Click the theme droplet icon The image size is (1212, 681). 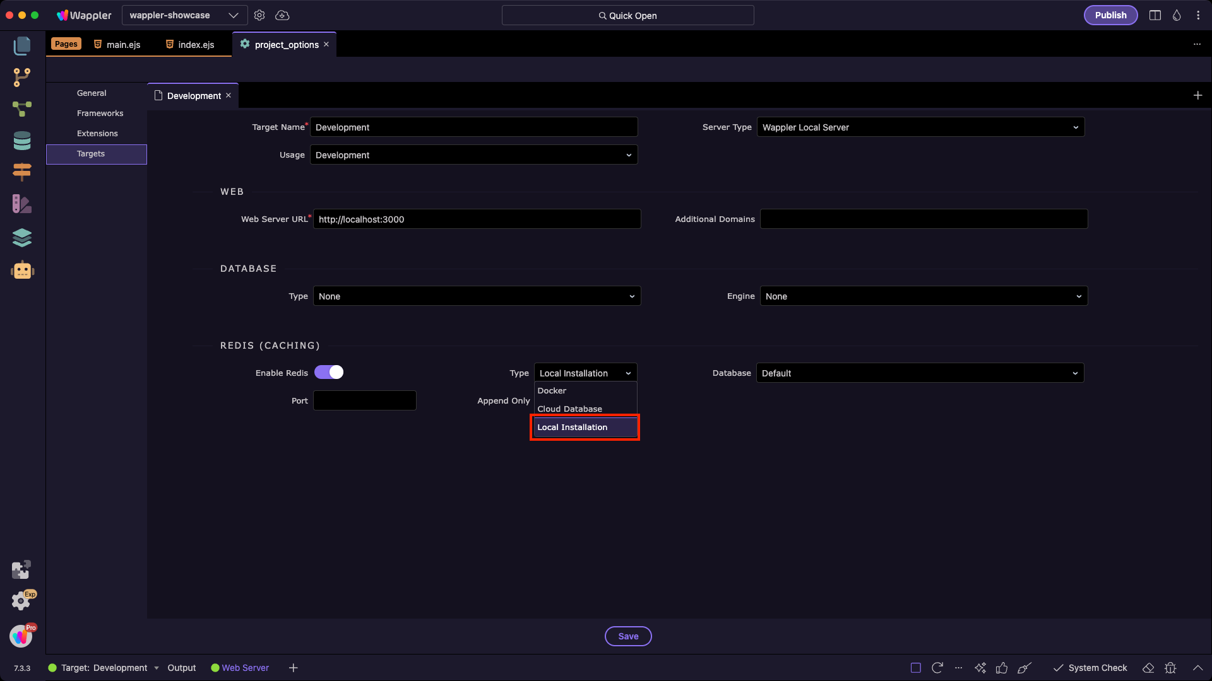(1177, 15)
